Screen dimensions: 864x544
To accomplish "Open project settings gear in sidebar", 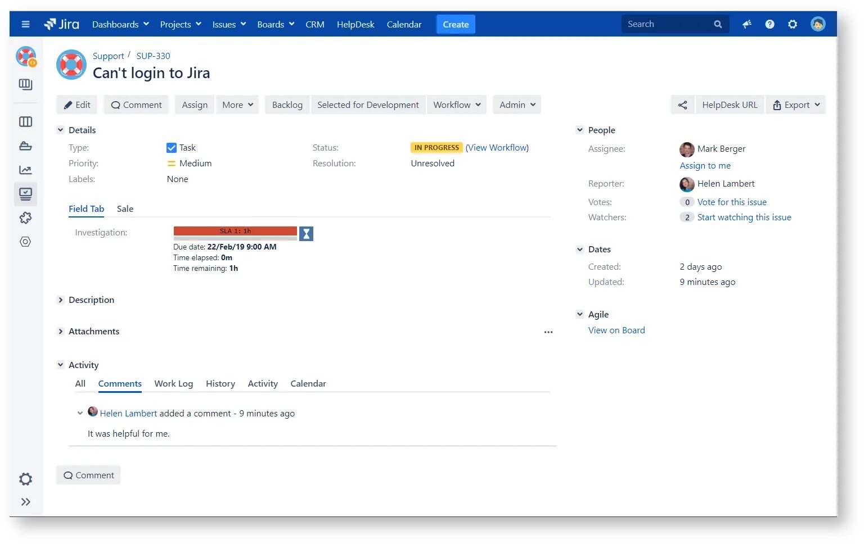I will click(x=25, y=479).
